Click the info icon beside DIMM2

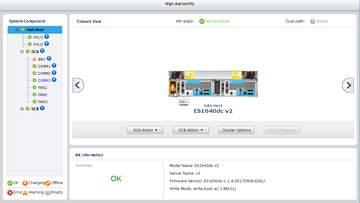click(54, 73)
